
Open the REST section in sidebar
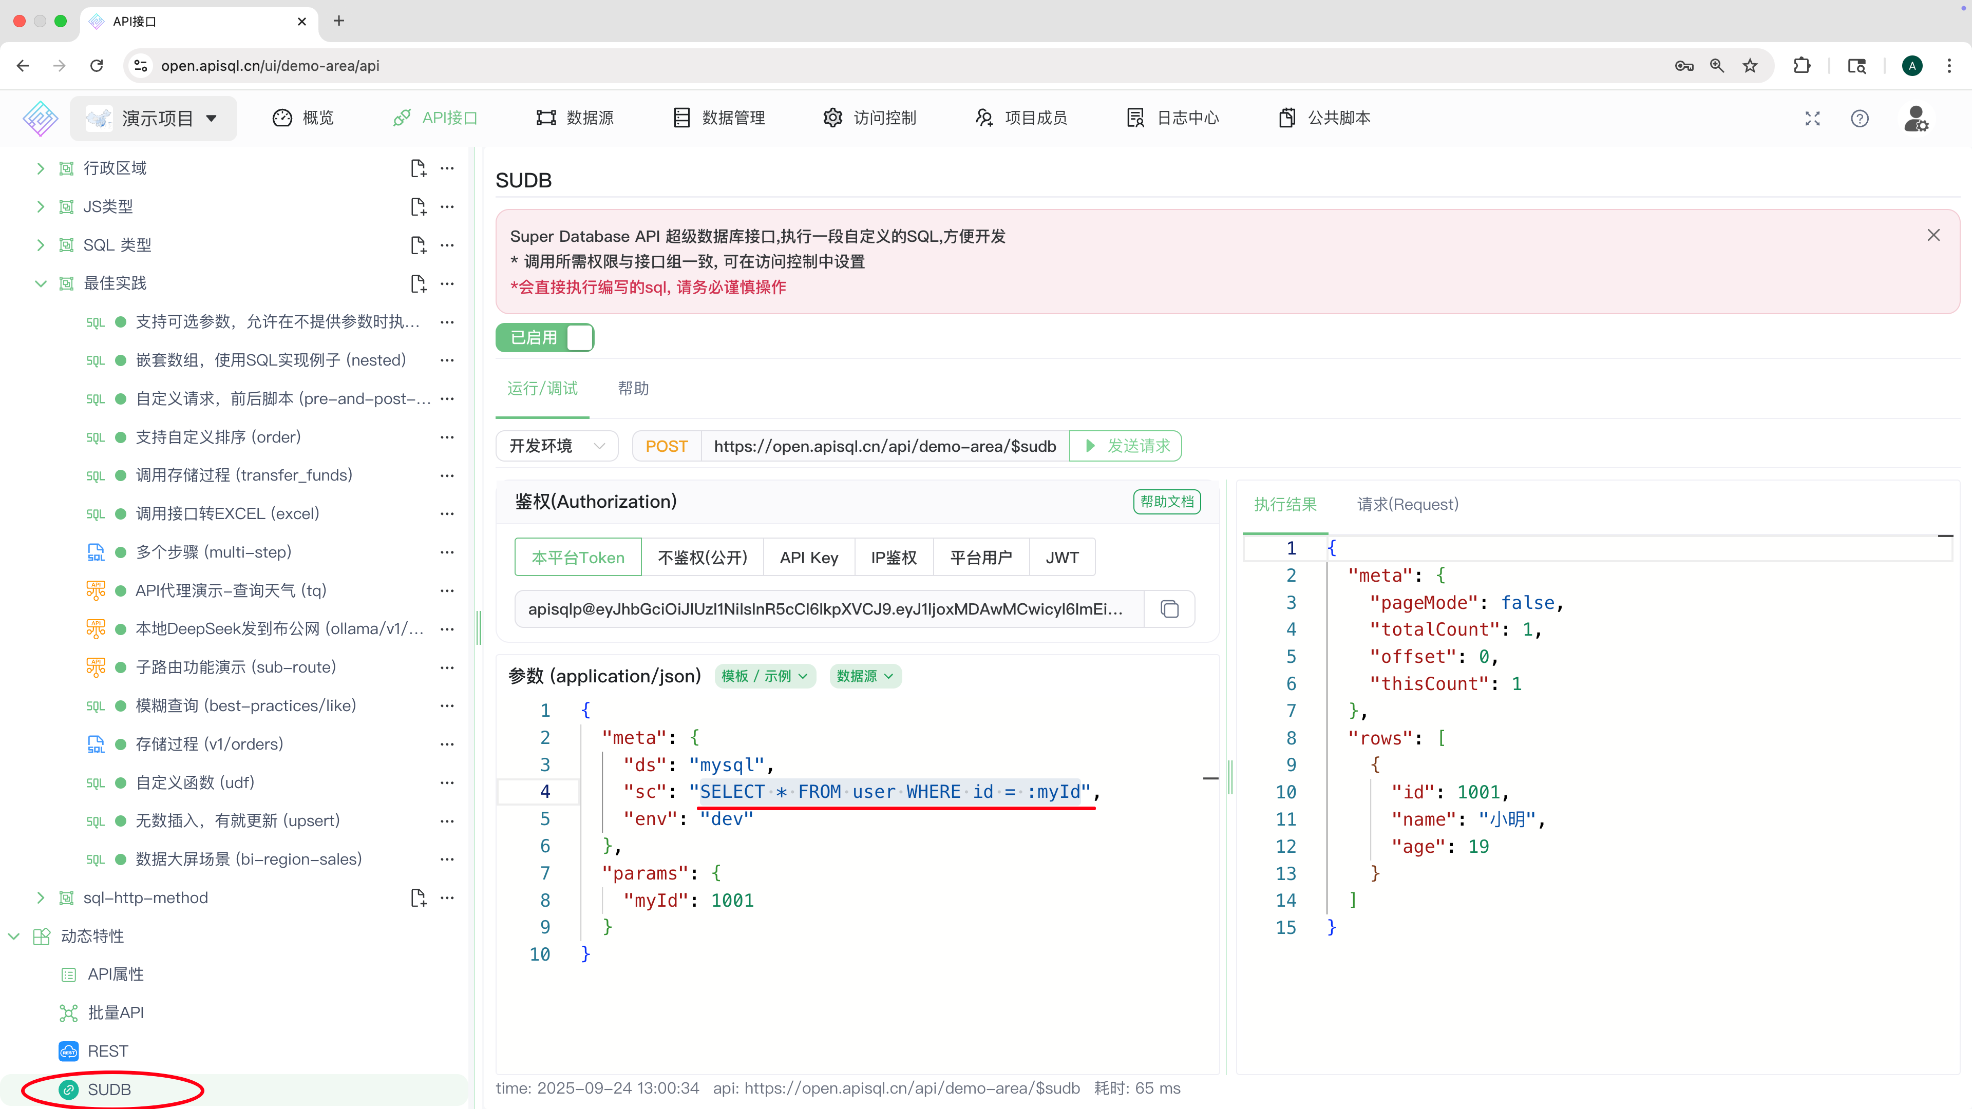(107, 1050)
